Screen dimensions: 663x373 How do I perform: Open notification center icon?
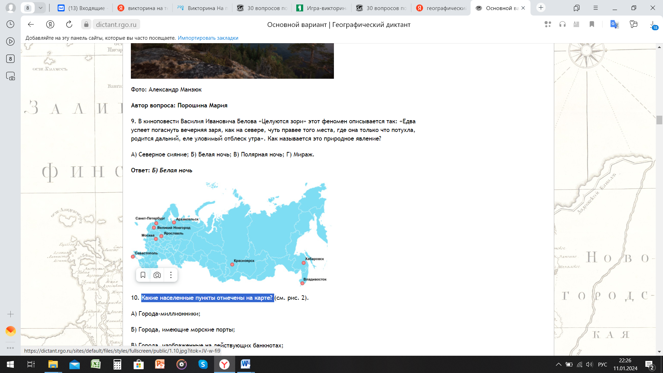pos(650,365)
